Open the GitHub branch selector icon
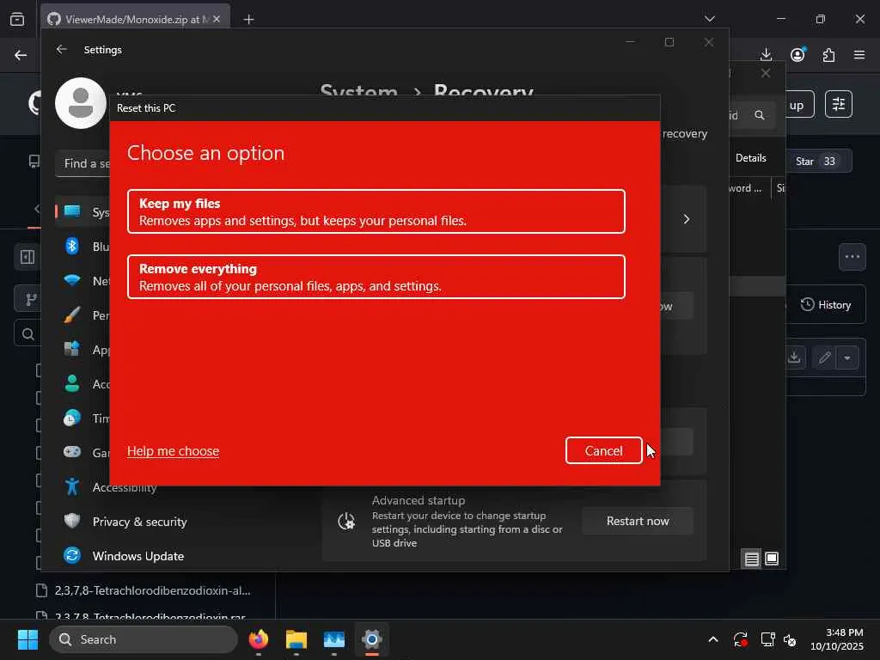This screenshot has height=660, width=880. pos(31,299)
